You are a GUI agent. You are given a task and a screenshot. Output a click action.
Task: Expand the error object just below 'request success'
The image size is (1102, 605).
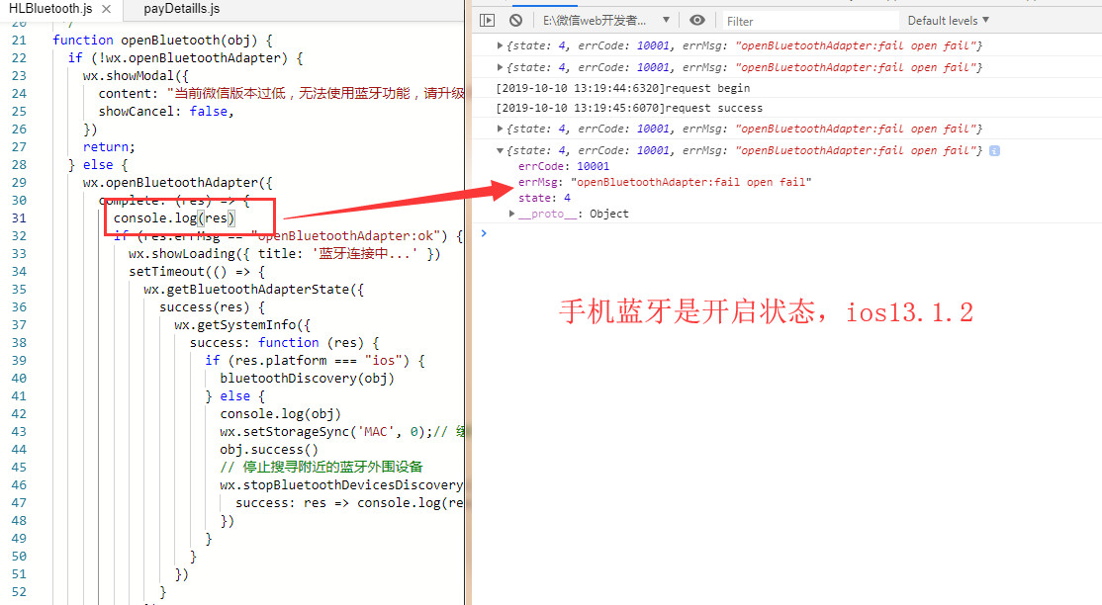point(500,129)
